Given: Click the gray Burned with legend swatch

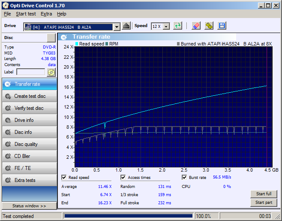Looking at the screenshot, I should (x=178, y=44).
